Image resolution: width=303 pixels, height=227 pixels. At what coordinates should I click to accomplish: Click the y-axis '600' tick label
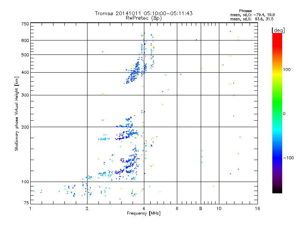[25, 40]
